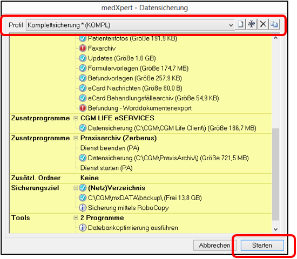Screen dimensions: 297x259
Task: Select the 'Dienst beenden (PA)' entry
Action: point(110,148)
